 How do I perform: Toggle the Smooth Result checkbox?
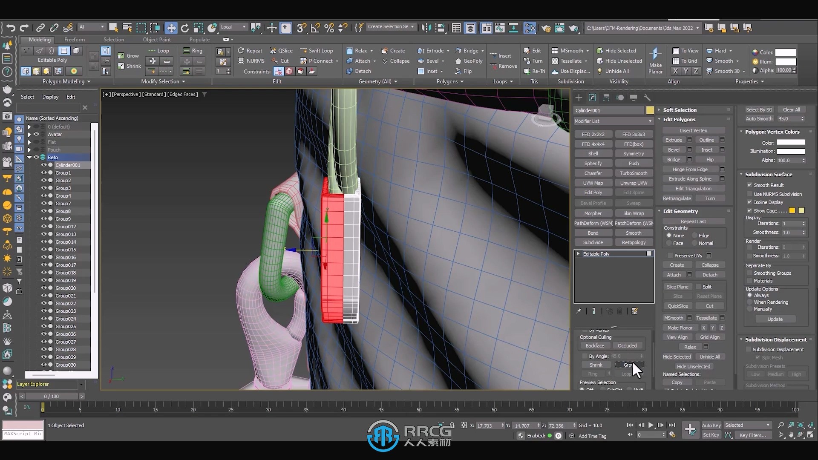[749, 185]
